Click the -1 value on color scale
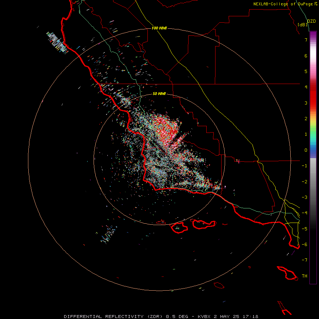Image resolution: width=319 pixels, height=319 pixels. [304, 166]
